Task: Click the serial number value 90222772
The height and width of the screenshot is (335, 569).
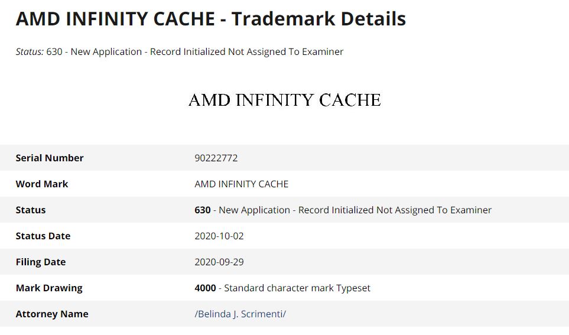Action: click(x=216, y=158)
